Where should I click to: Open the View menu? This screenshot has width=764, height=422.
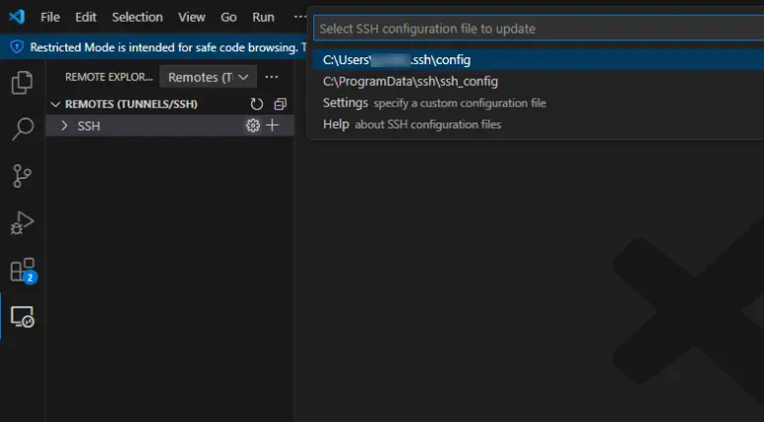click(192, 17)
